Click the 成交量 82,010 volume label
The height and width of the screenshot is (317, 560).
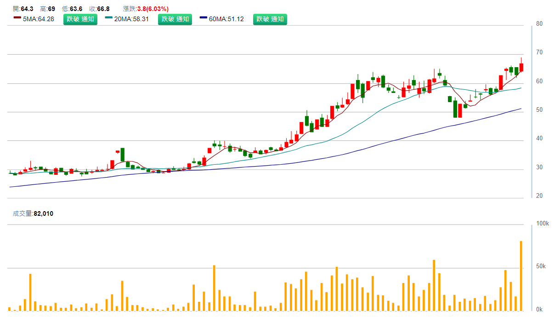coord(33,213)
